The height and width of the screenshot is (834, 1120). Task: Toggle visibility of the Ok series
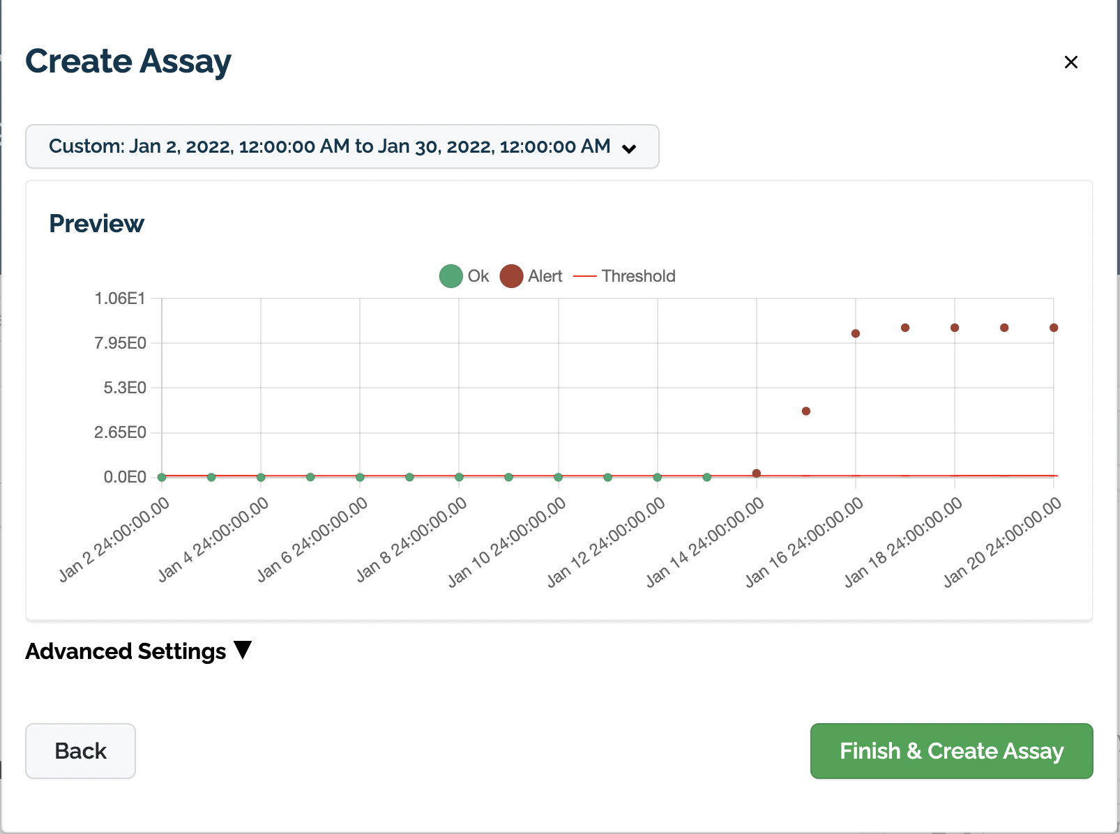click(466, 276)
